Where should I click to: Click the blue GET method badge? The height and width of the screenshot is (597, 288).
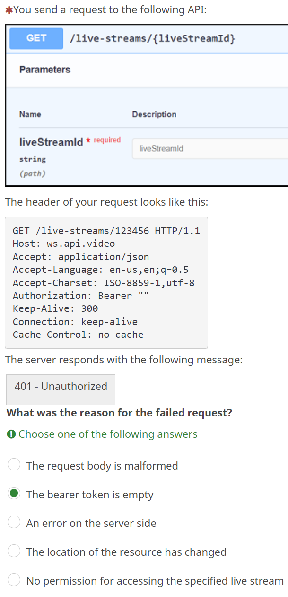coord(36,38)
